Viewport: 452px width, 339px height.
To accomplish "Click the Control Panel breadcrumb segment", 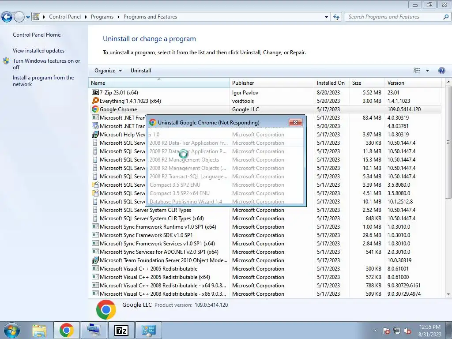I will (x=65, y=17).
